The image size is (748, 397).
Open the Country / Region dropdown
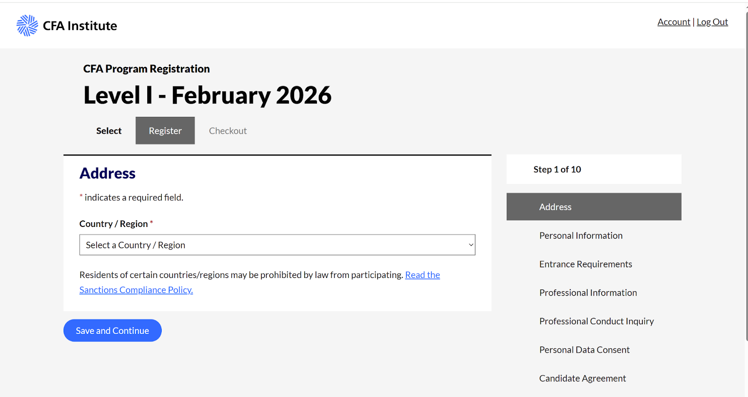[277, 245]
